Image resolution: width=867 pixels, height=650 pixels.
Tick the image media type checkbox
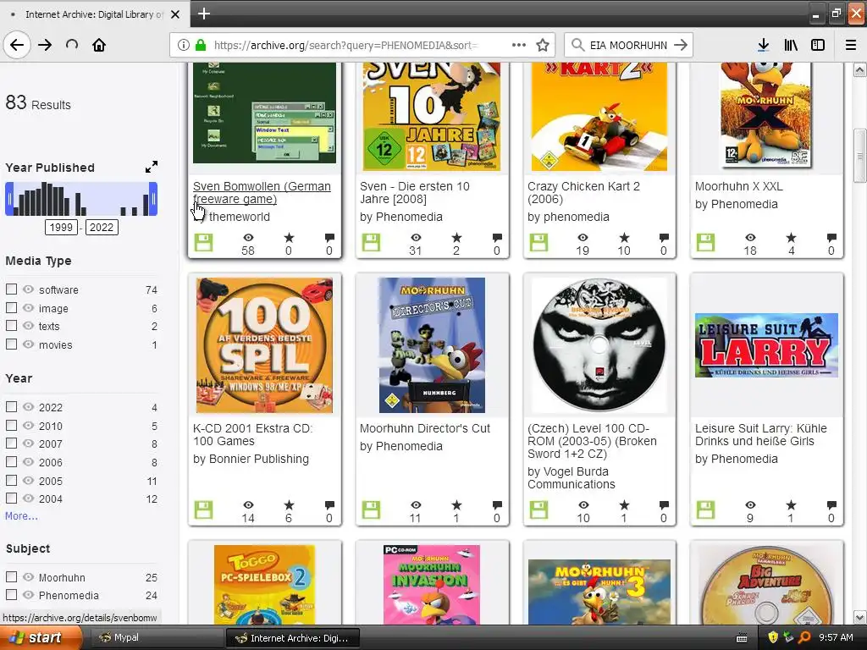coord(11,307)
